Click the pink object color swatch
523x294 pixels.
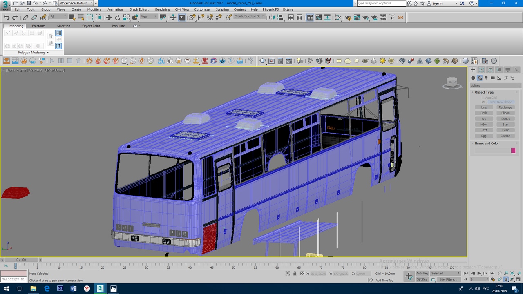click(513, 151)
